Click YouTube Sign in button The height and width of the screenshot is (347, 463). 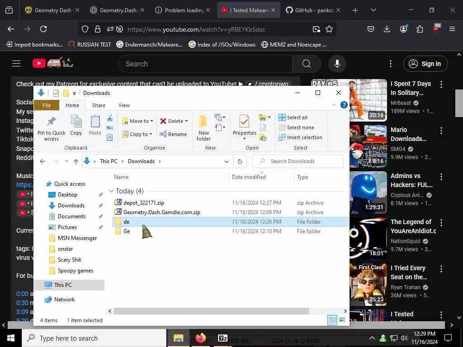[425, 64]
